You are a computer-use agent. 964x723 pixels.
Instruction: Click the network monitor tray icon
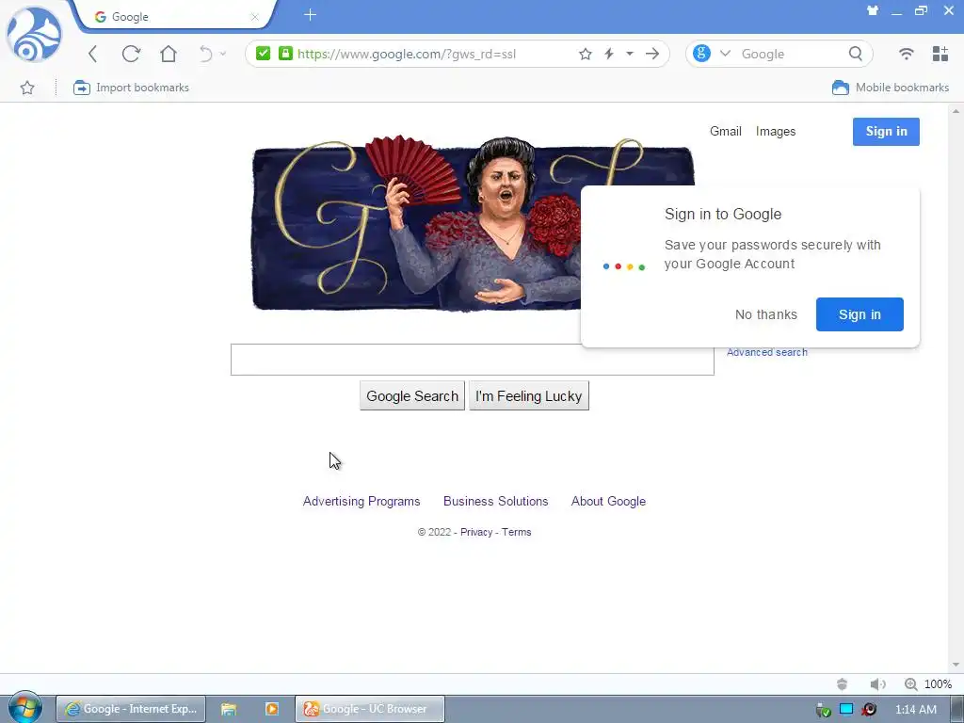[846, 710]
